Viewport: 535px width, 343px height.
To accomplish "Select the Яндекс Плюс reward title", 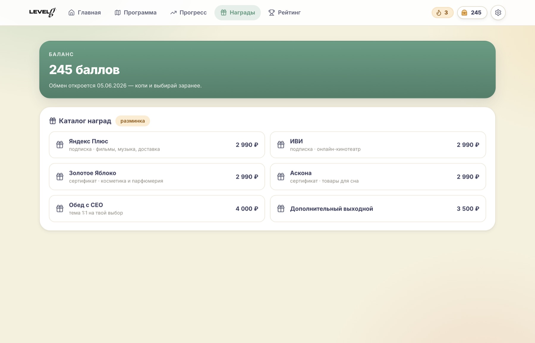I will [x=89, y=141].
